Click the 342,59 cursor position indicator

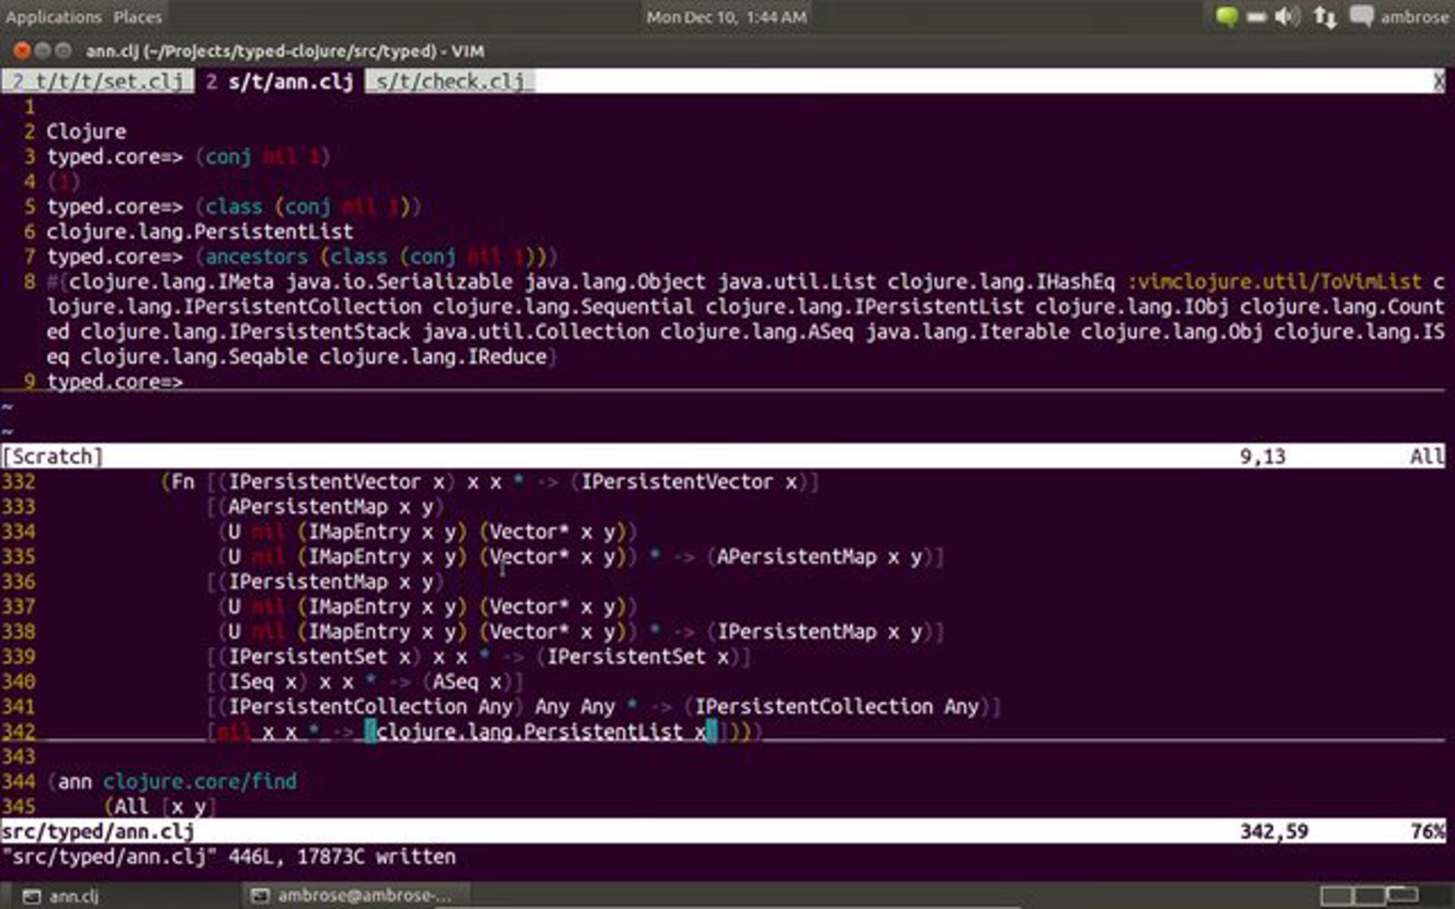pyautogui.click(x=1274, y=831)
